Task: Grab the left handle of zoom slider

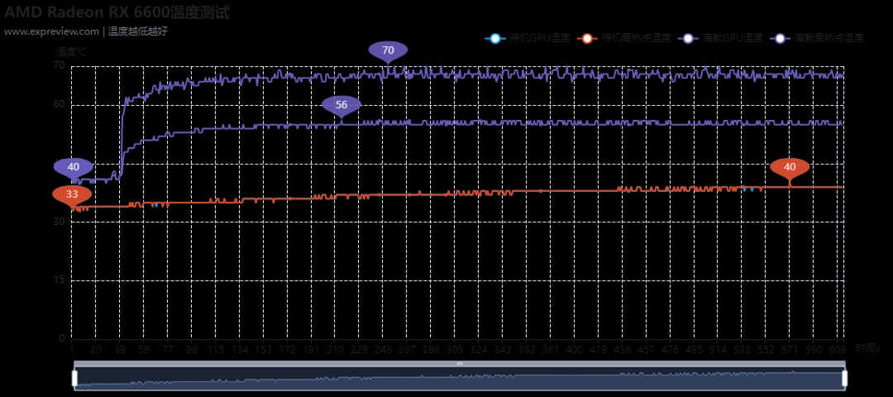Action: [x=74, y=378]
